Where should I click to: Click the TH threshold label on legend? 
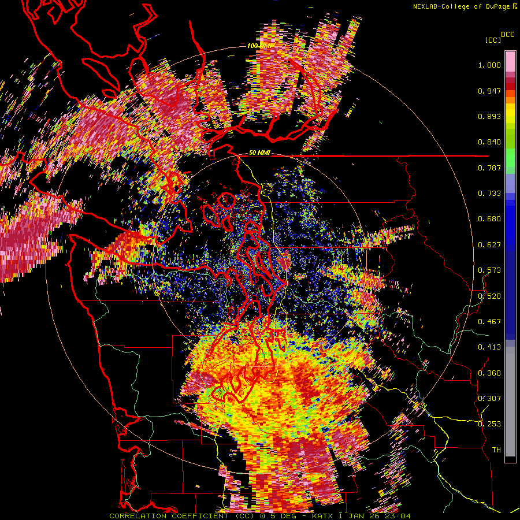(x=496, y=450)
